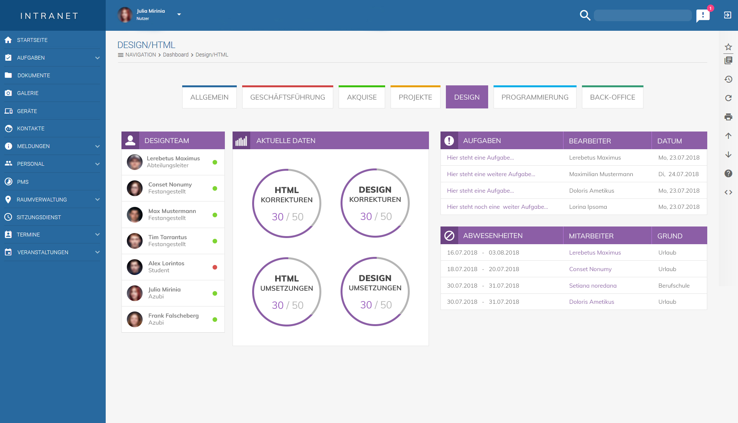Image resolution: width=738 pixels, height=423 pixels.
Task: Click Frank Falscheberg's avatar thumbnail
Action: point(135,319)
